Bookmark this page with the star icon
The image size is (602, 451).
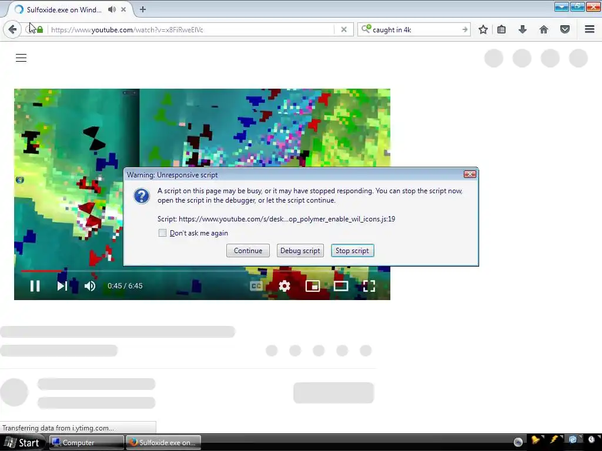483,29
